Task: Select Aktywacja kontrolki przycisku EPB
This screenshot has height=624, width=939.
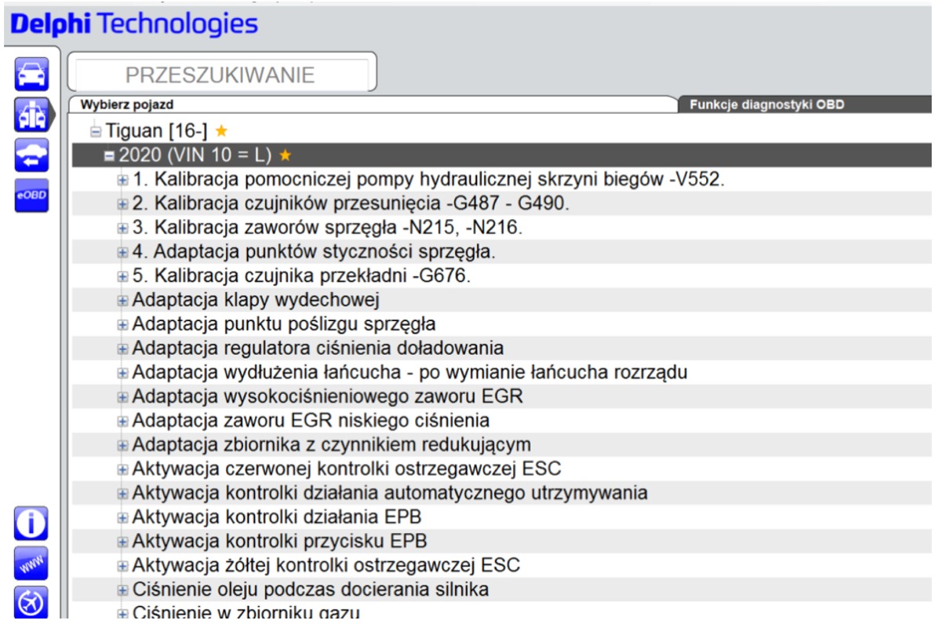Action: 279,541
